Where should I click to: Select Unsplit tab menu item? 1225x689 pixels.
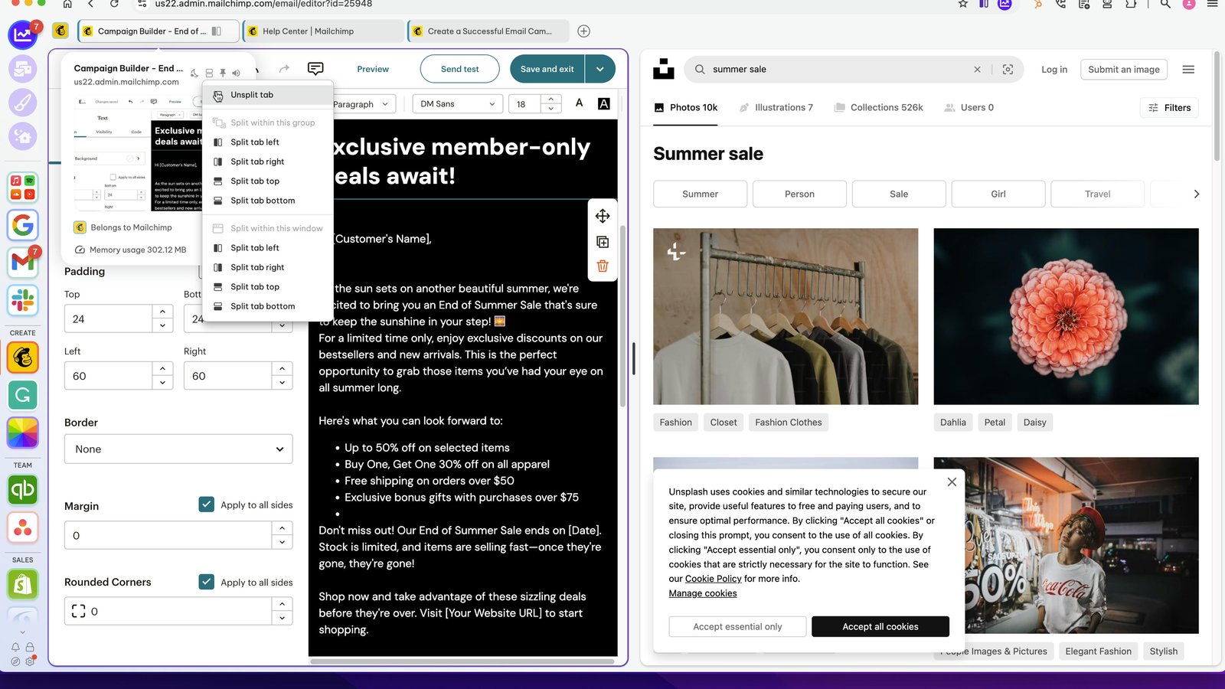coord(268,95)
